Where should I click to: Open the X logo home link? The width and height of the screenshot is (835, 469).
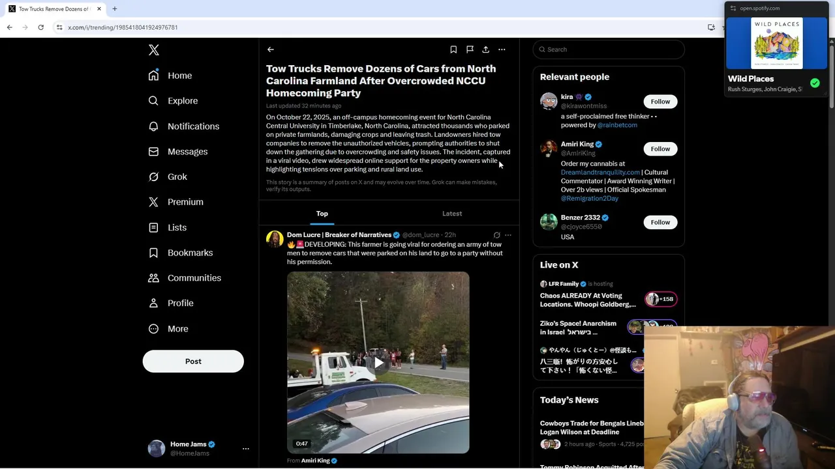153,50
